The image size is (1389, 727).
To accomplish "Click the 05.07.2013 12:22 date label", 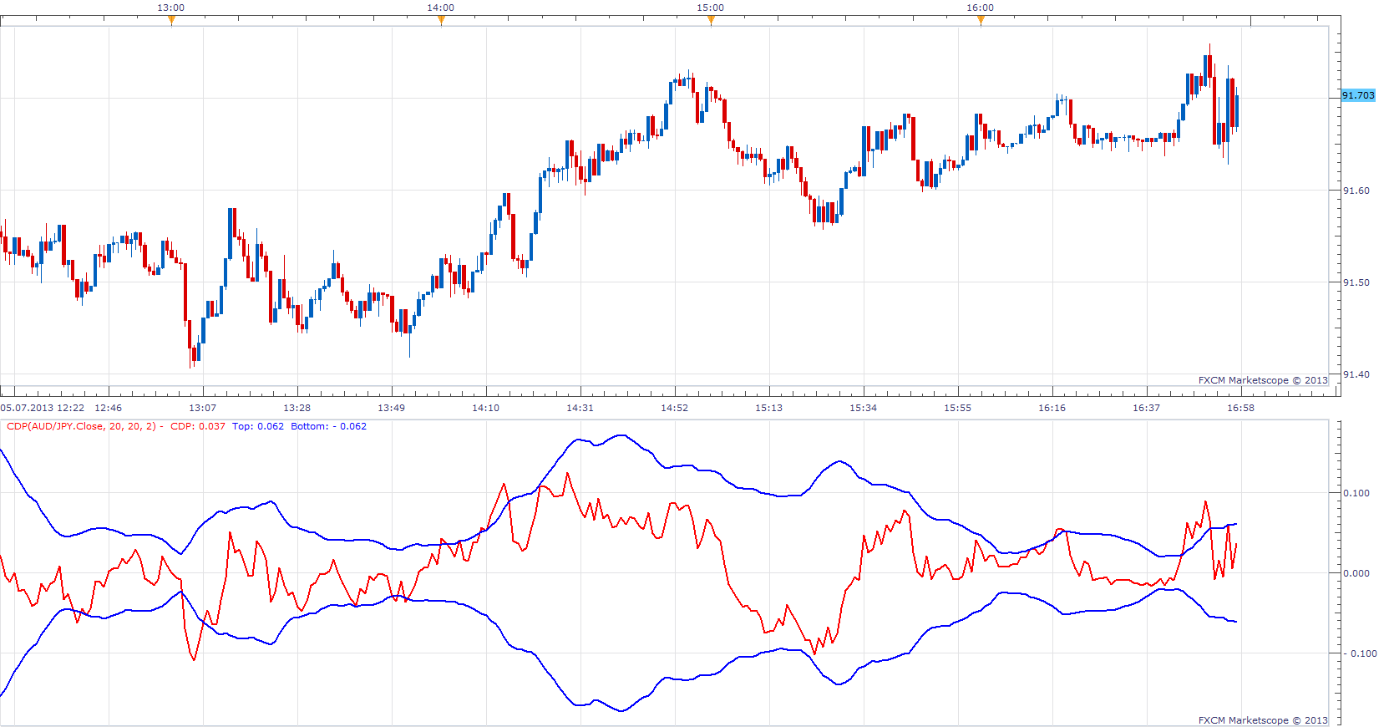I will click(x=43, y=408).
